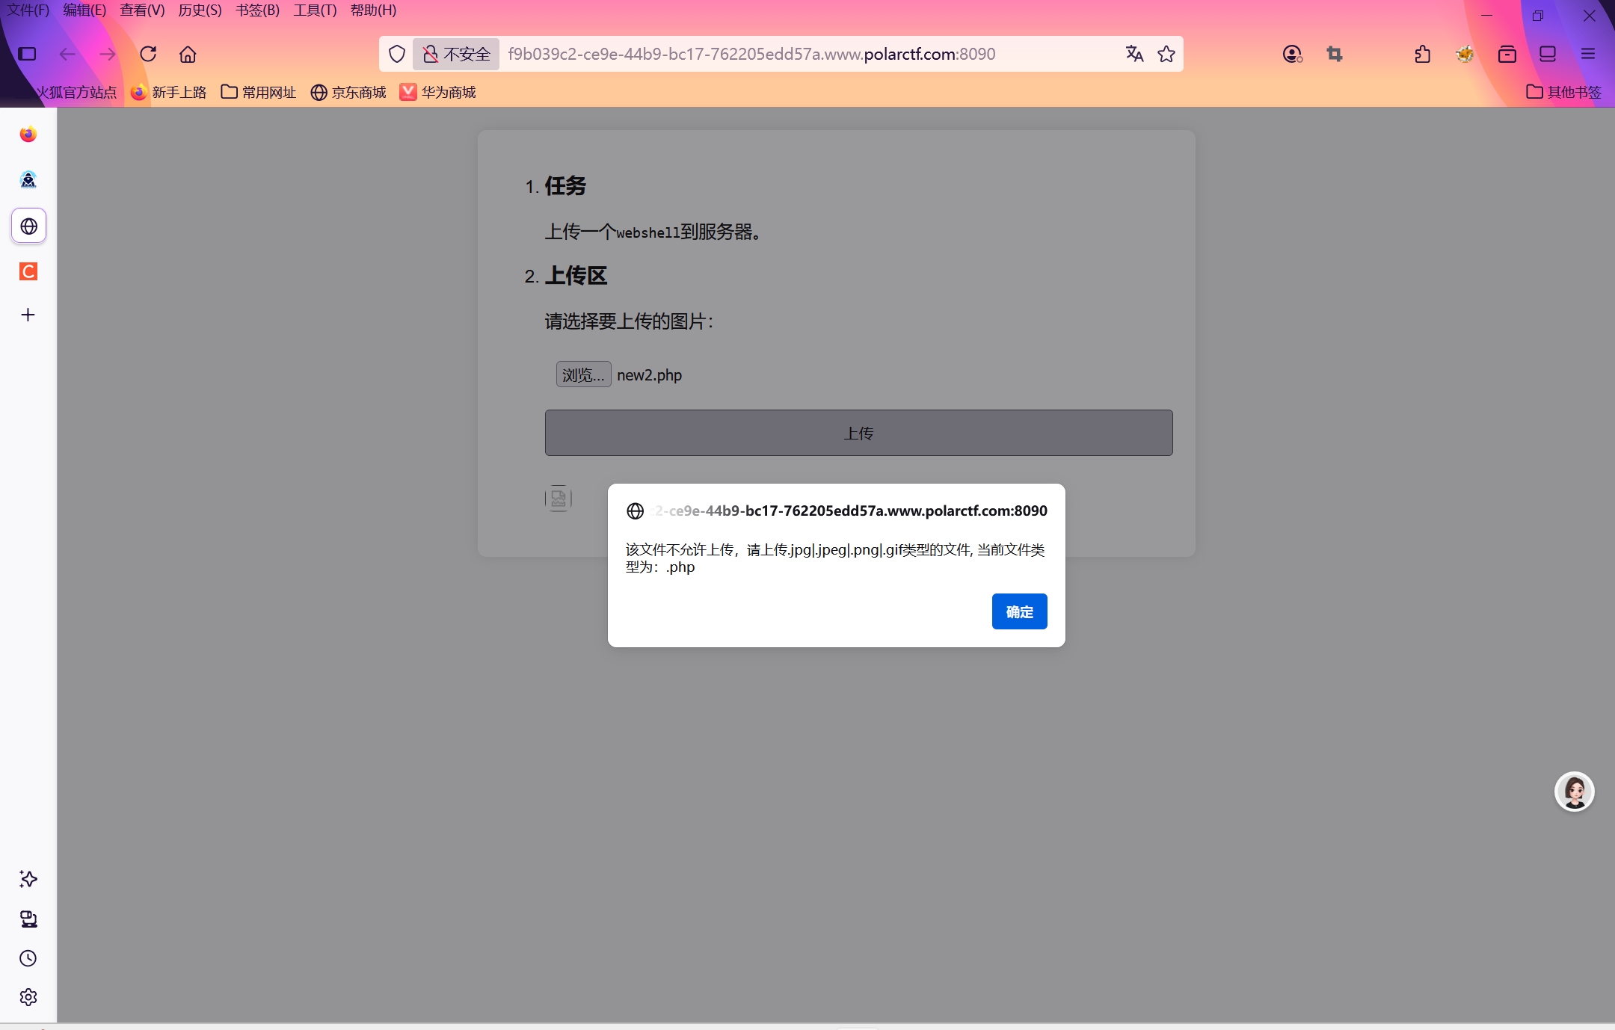
Task: Expand the 其他书签 bookmarks folder
Action: tap(1564, 92)
